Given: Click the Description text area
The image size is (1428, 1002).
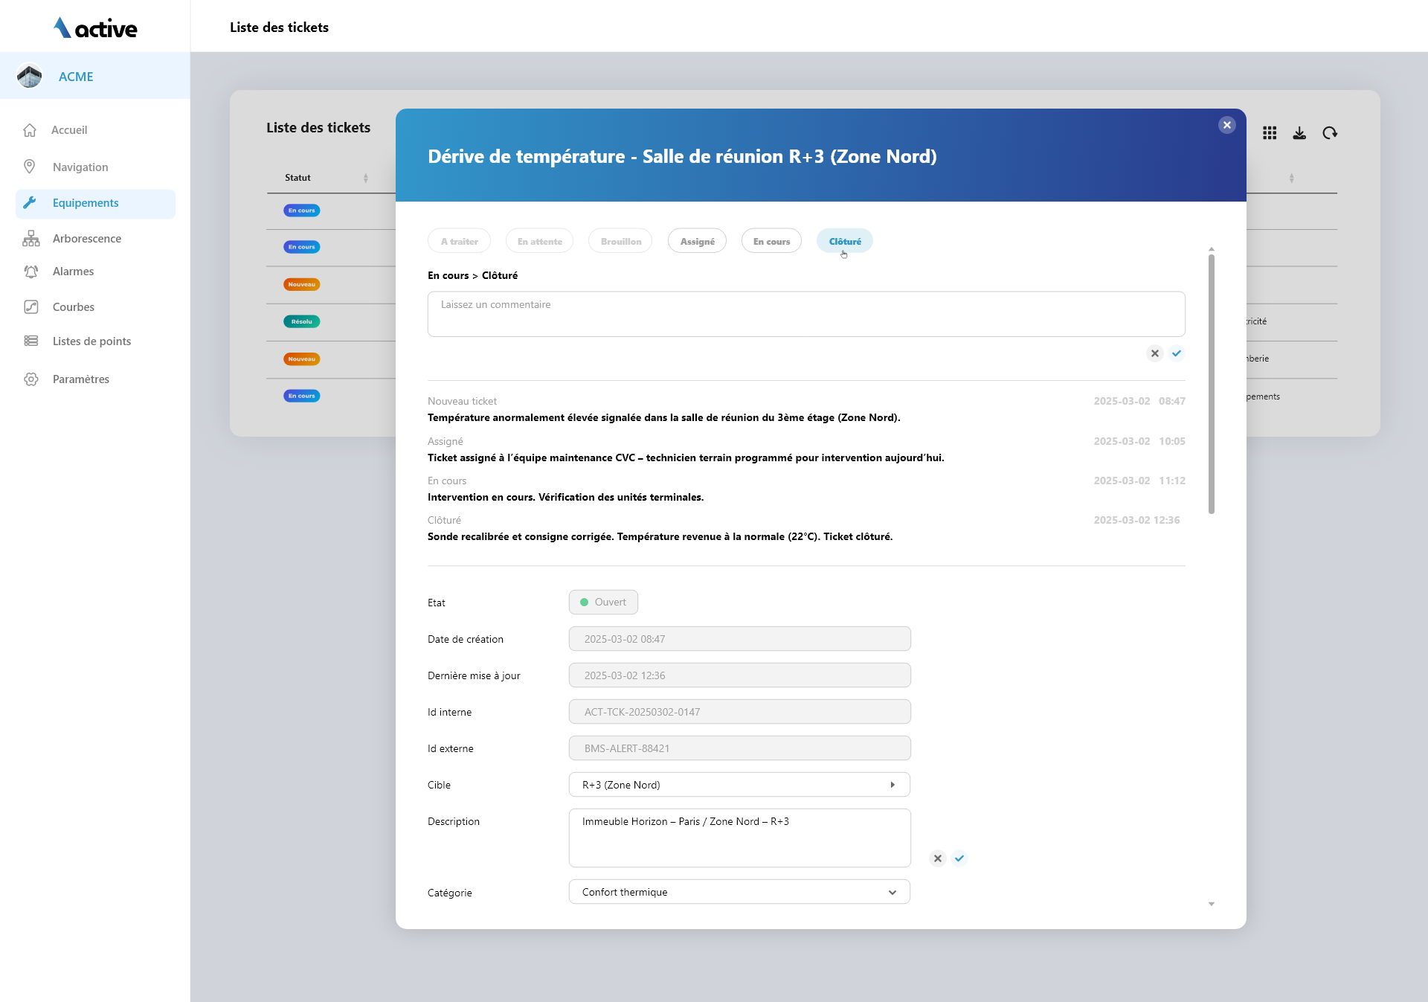Looking at the screenshot, I should pos(739,838).
